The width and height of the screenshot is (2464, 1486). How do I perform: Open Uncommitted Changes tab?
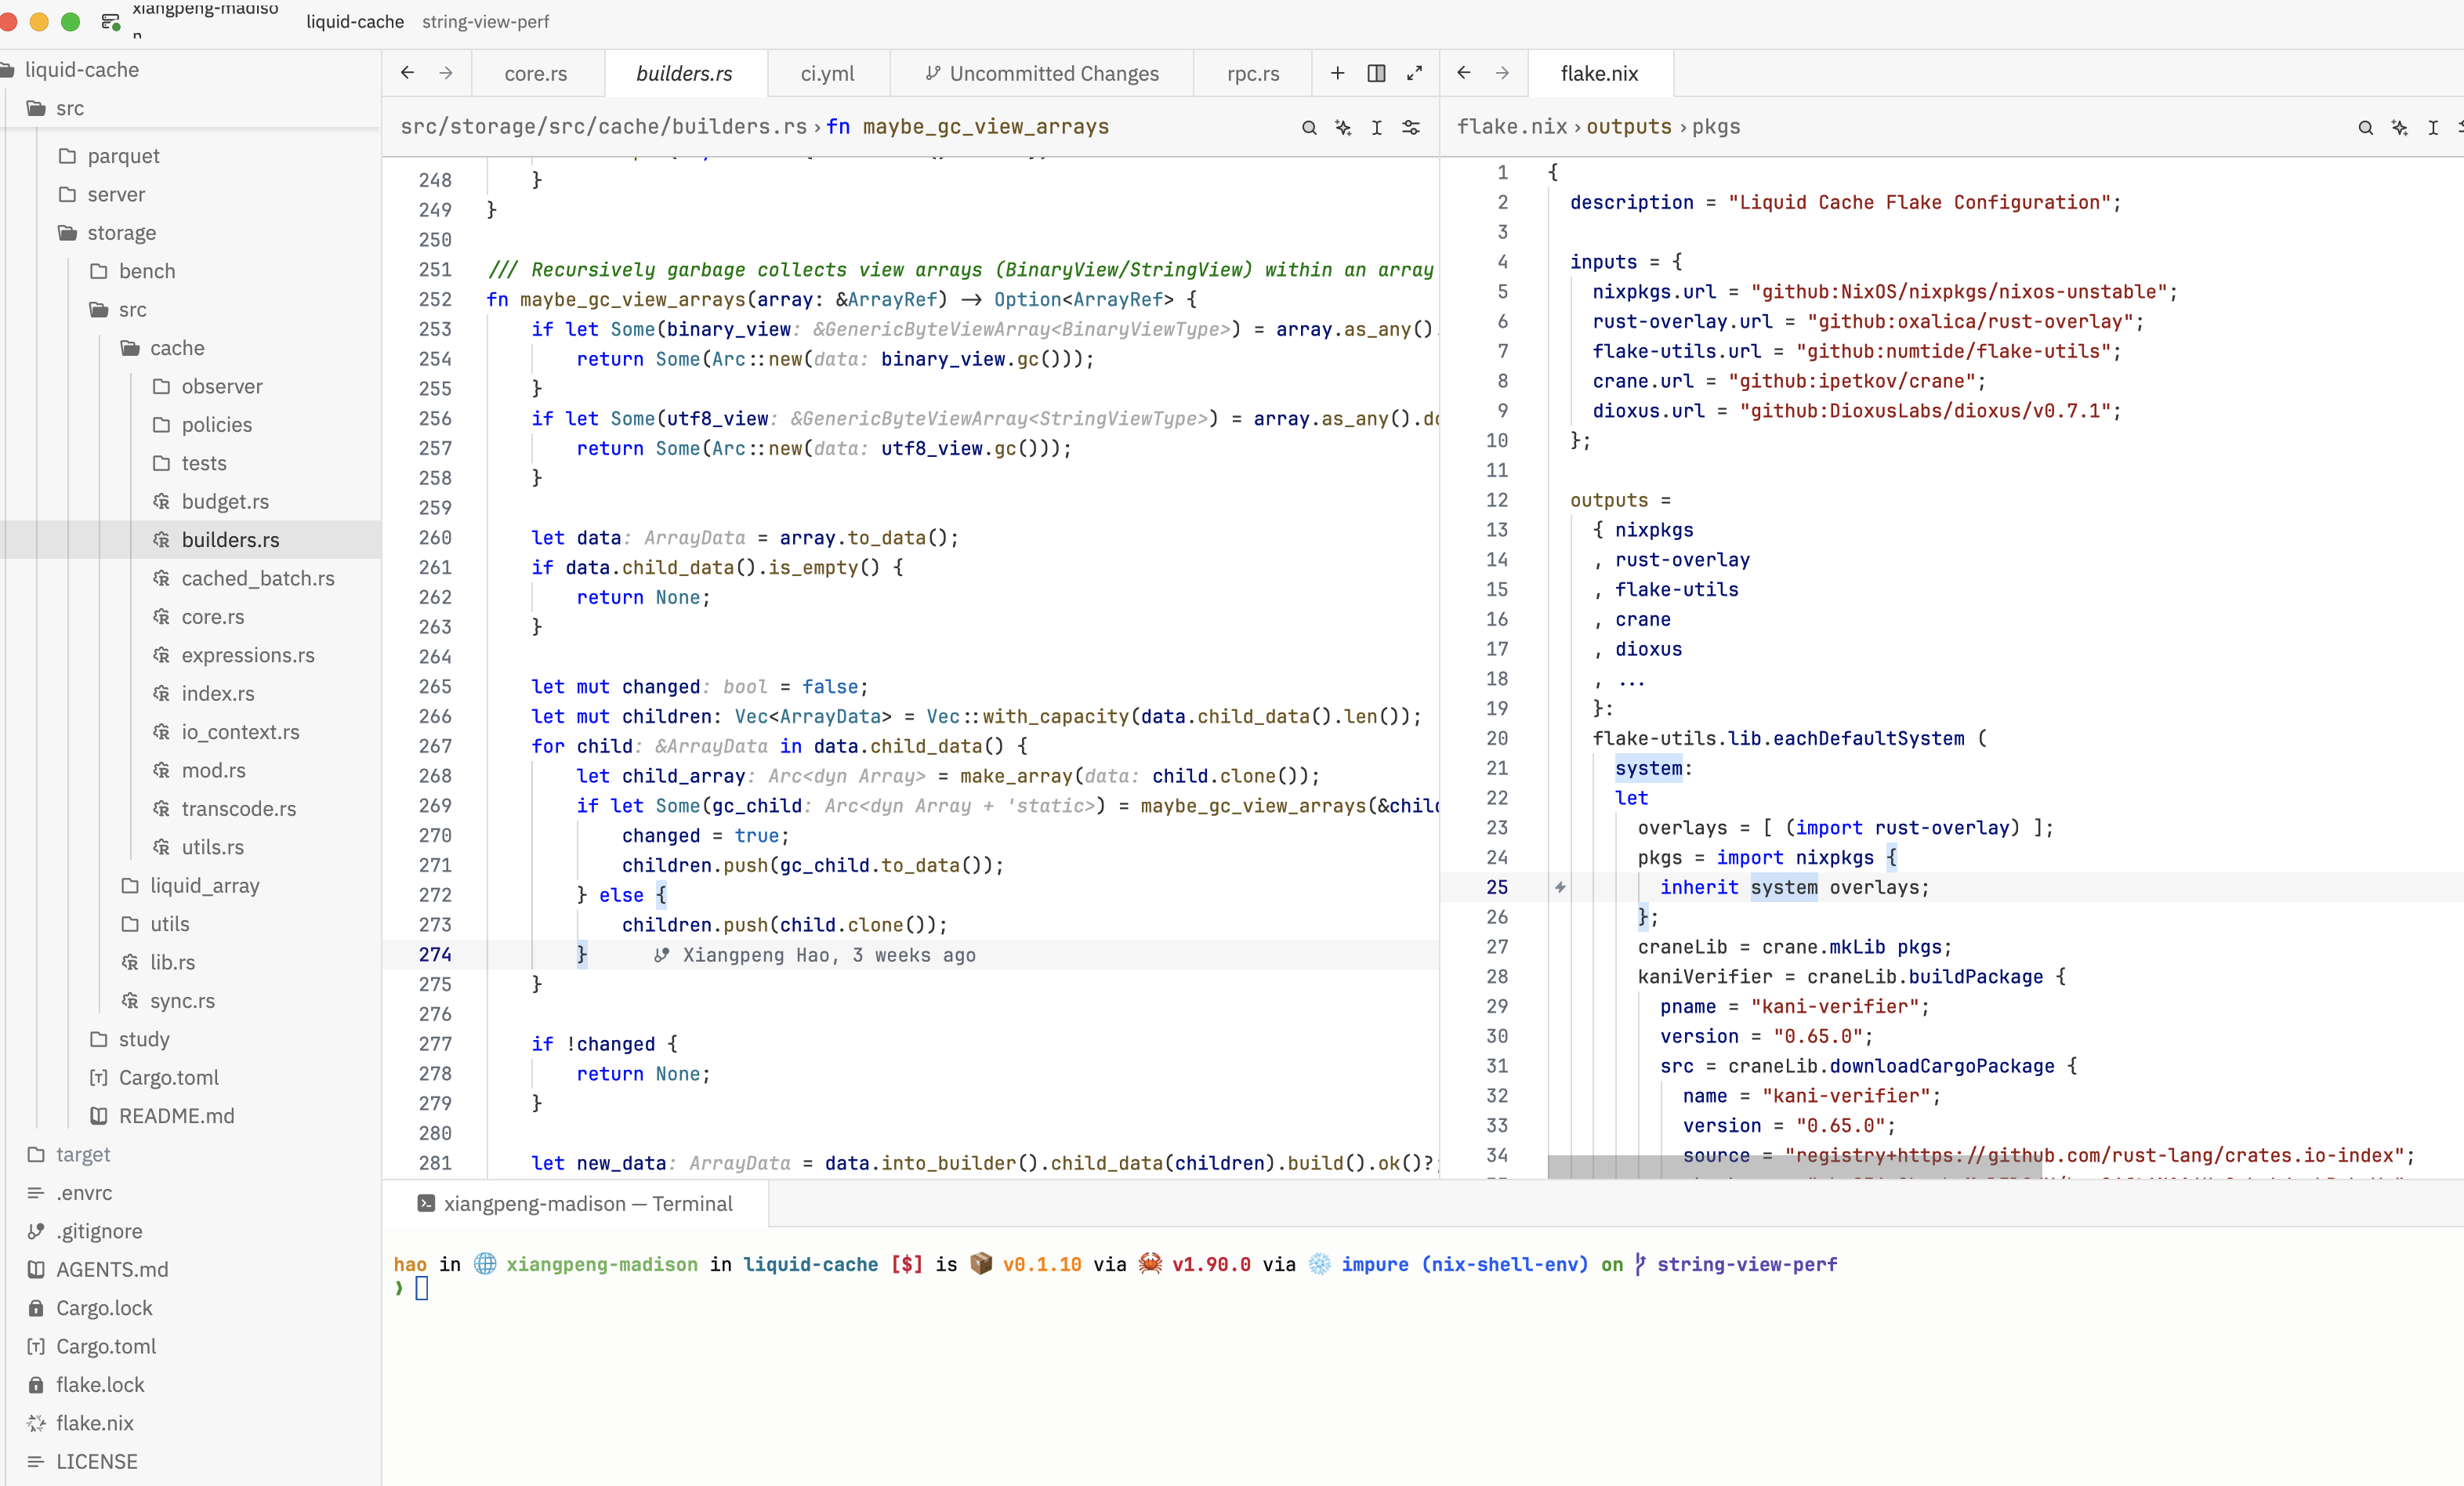[x=1041, y=73]
